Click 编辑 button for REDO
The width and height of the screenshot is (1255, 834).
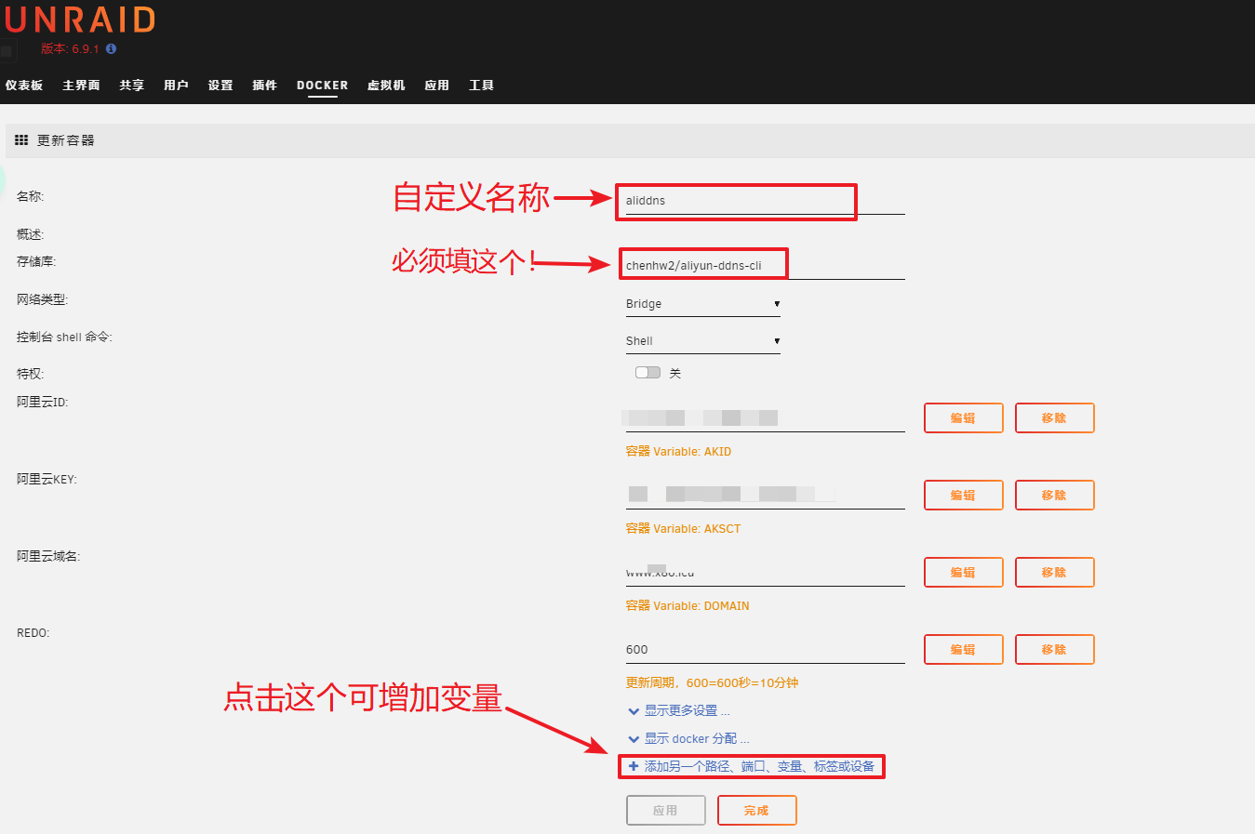pyautogui.click(x=964, y=649)
